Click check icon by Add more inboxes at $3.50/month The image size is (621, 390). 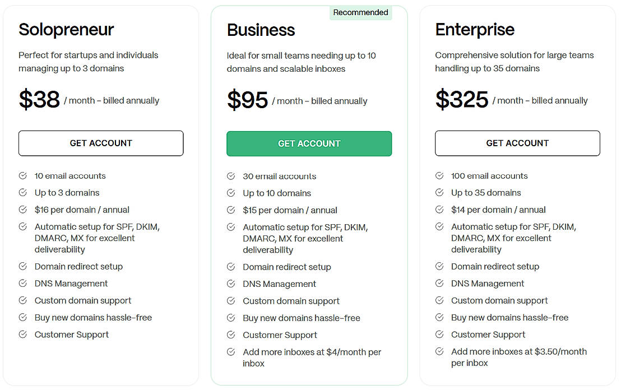439,352
